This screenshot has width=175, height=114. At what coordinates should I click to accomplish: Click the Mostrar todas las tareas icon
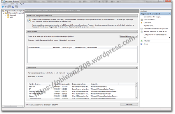[x=142, y=28]
